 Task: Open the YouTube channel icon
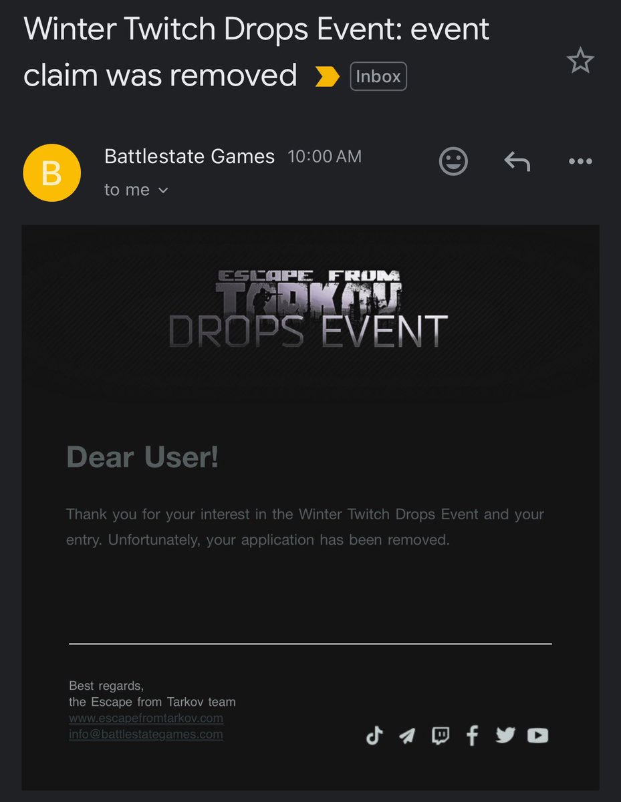pos(537,736)
